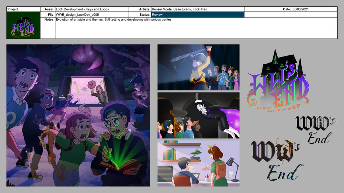
Task: Open the office desk scene illustration
Action: pyautogui.click(x=198, y=163)
